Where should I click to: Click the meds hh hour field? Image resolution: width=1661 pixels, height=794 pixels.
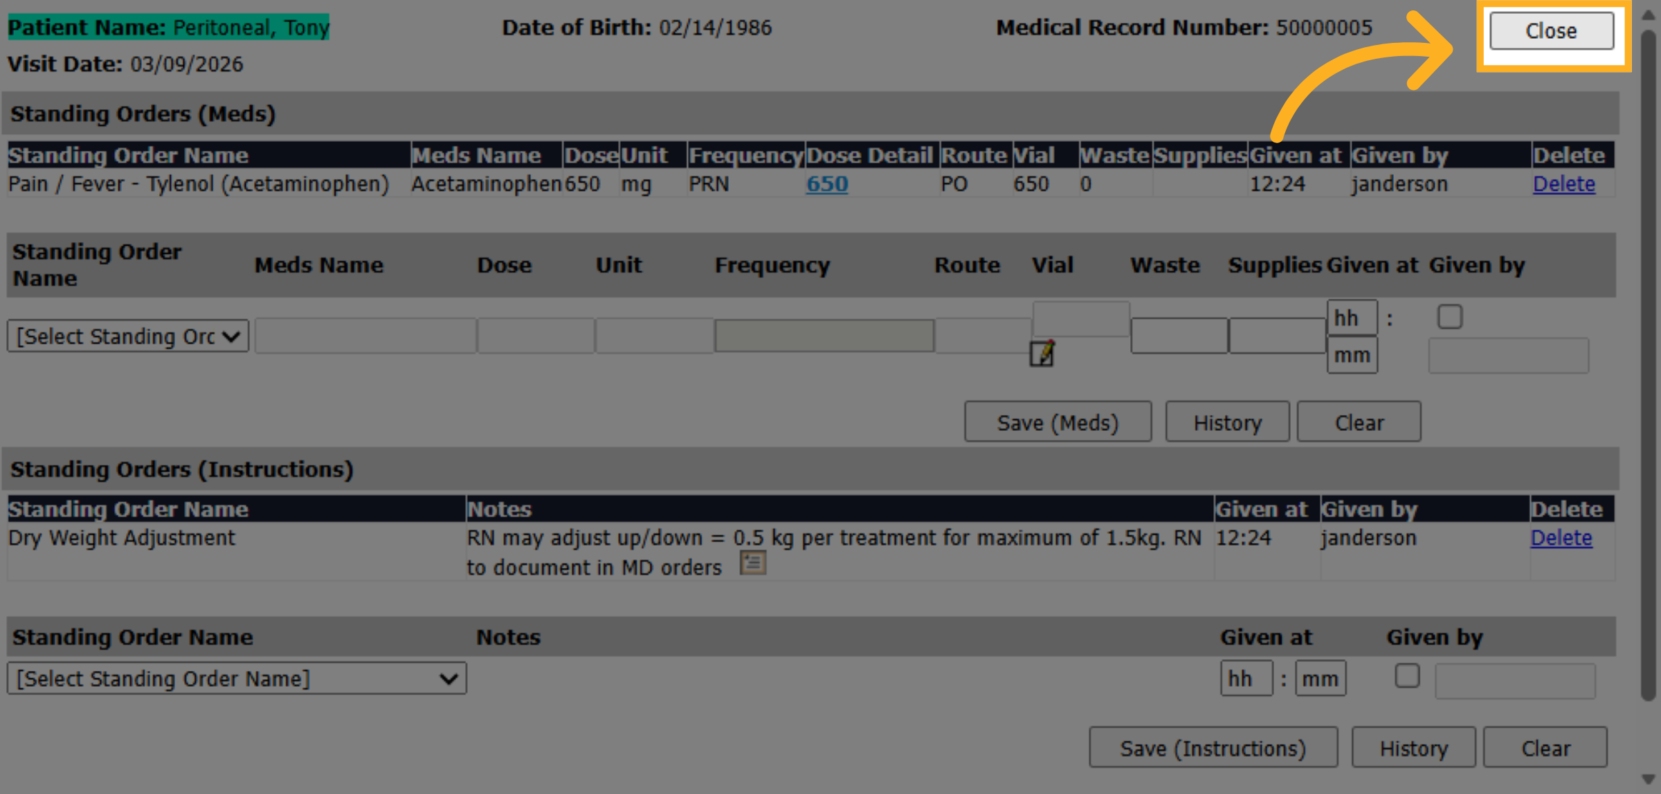point(1352,318)
